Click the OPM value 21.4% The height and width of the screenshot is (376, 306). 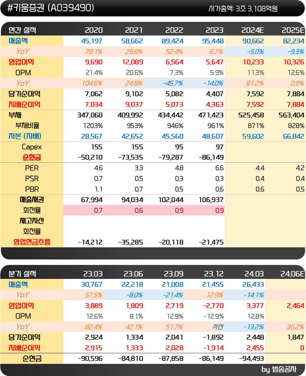click(94, 73)
